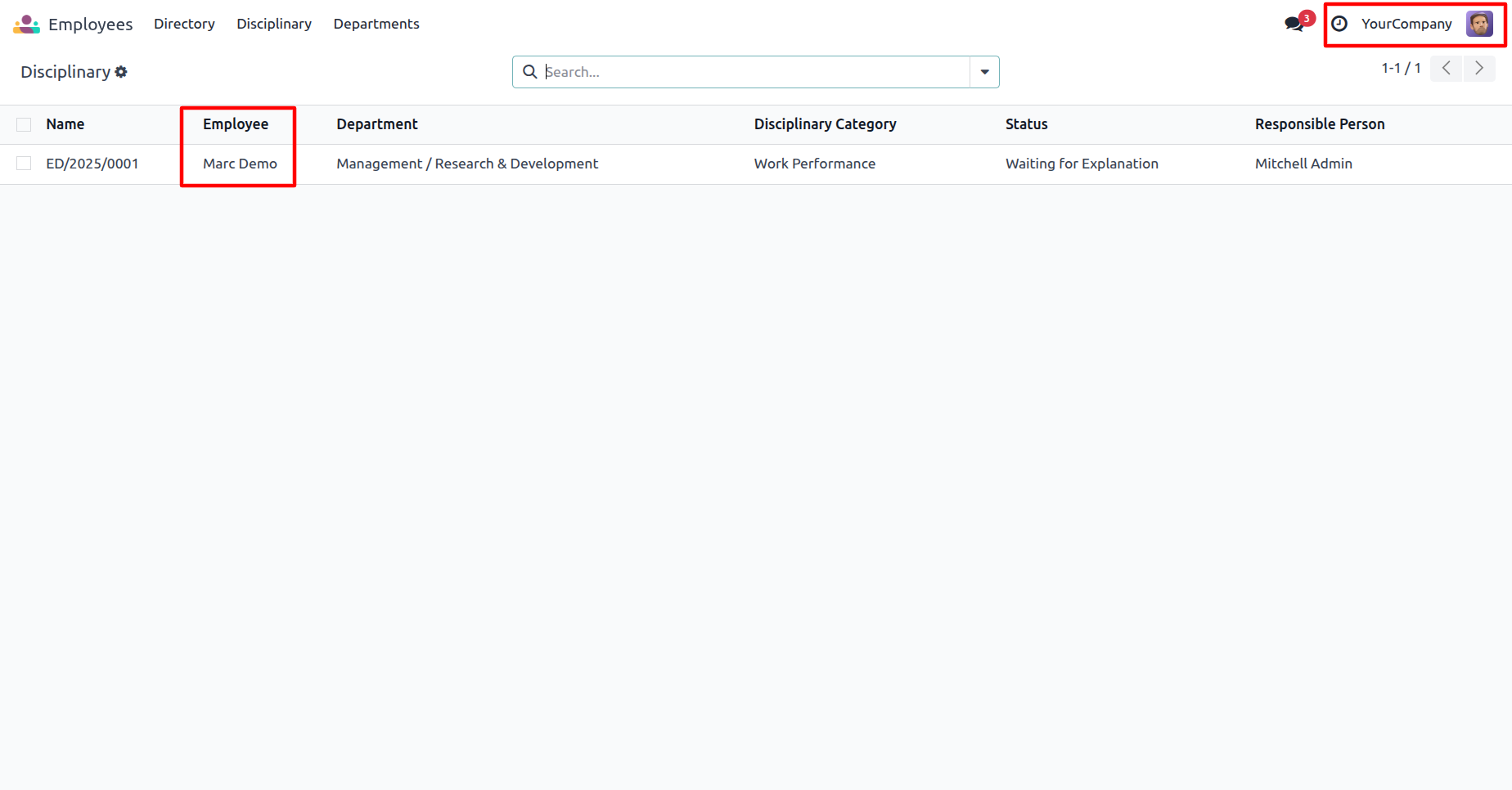Click the Employees app title

click(90, 25)
